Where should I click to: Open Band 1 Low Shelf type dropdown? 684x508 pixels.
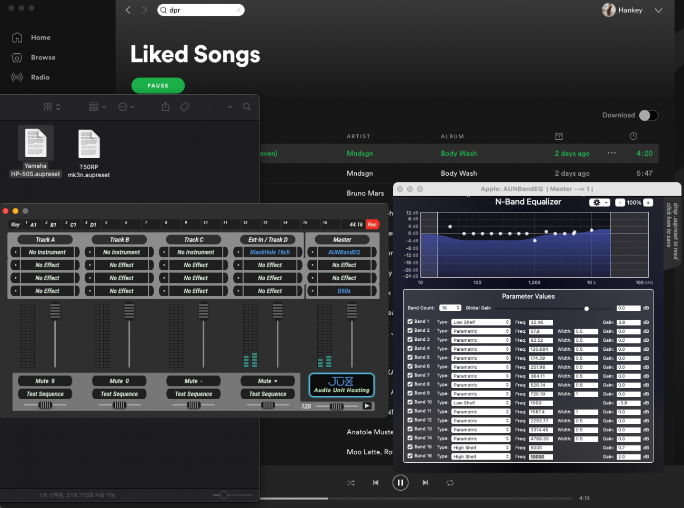pyautogui.click(x=481, y=322)
